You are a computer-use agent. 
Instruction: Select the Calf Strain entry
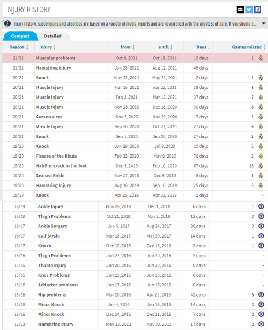[49, 236]
